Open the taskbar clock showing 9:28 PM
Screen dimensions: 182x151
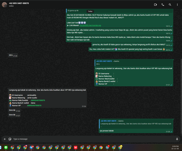(x=175, y=147)
